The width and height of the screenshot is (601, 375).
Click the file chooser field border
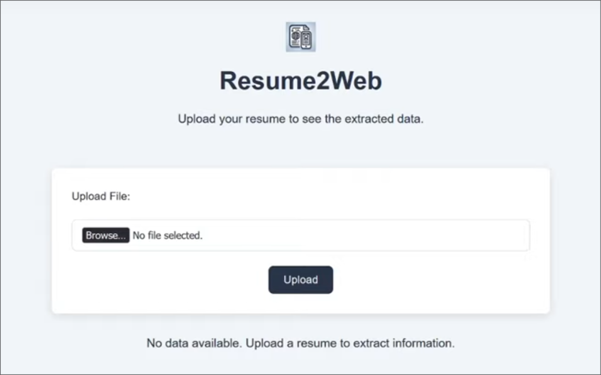click(300, 220)
